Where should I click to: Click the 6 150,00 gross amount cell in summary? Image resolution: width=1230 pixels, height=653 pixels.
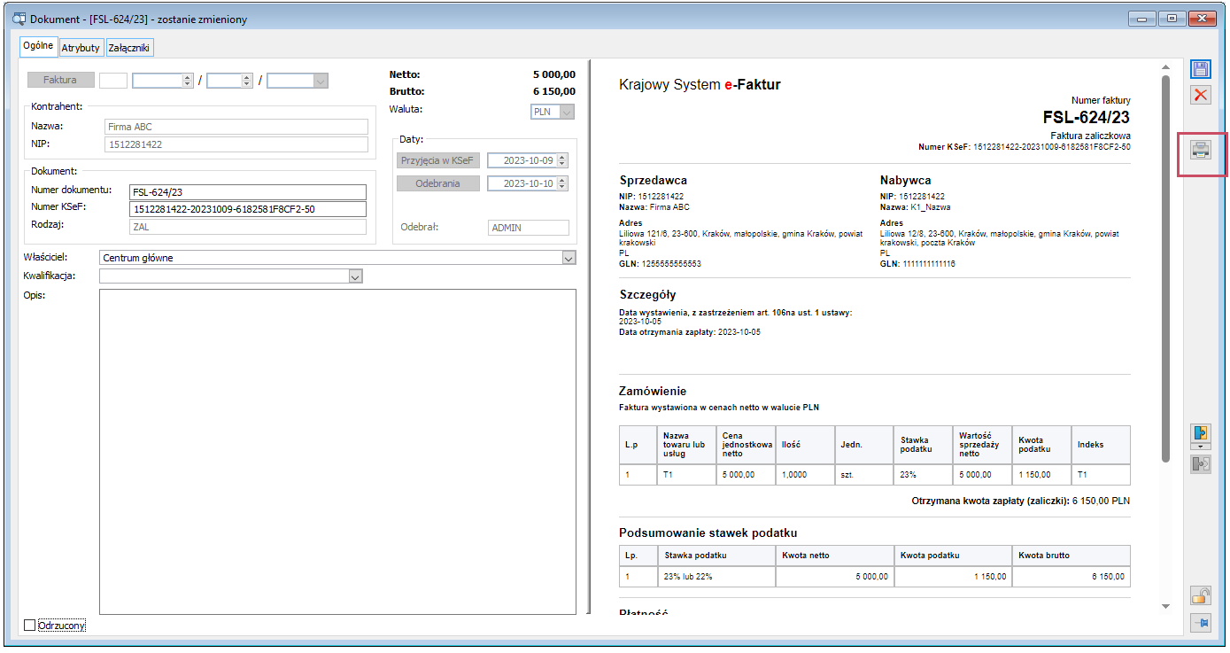pos(1071,576)
